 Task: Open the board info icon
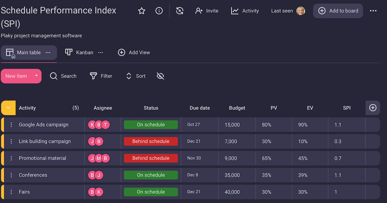pos(159,11)
